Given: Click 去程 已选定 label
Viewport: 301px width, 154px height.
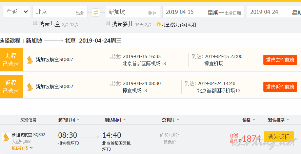Looking at the screenshot, I should pyautogui.click(x=11, y=60).
